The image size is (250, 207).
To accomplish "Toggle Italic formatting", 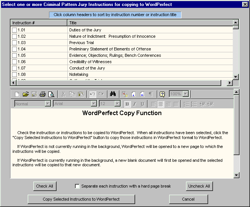I will (x=135, y=104).
